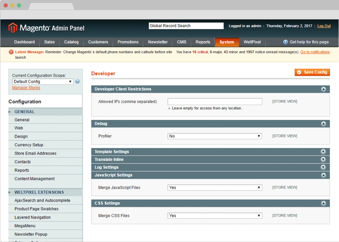Click the Global Record Search field
339x242 pixels.
click(x=186, y=26)
